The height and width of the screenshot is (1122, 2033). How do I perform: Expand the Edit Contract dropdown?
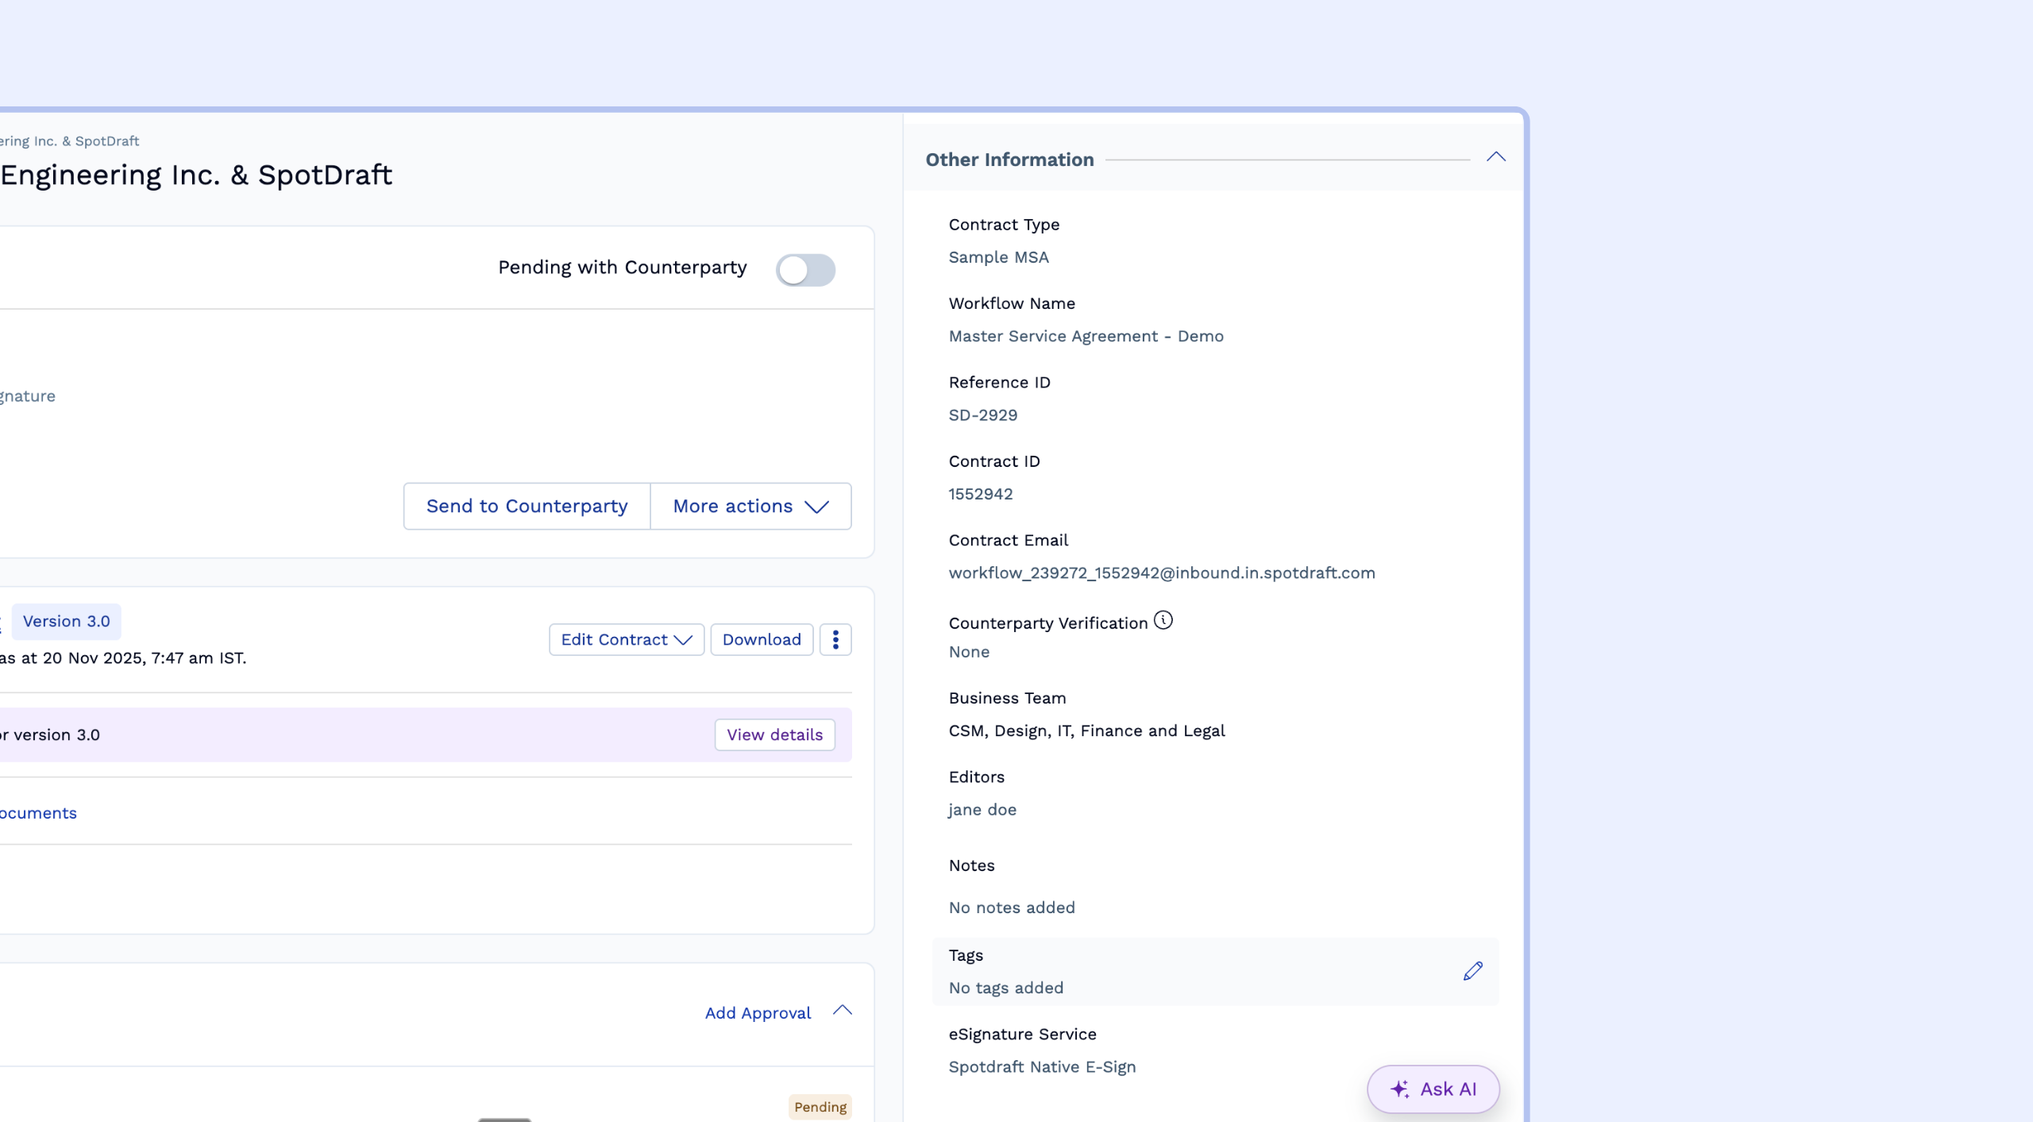click(626, 639)
